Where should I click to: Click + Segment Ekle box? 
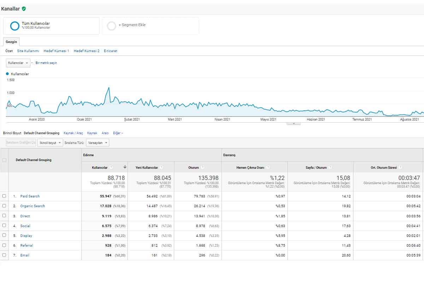pos(151,26)
